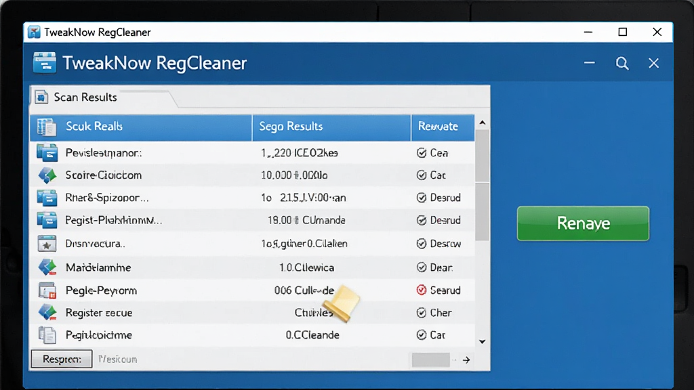Click the scrollbar down arrow
The height and width of the screenshot is (390, 694).
[483, 341]
